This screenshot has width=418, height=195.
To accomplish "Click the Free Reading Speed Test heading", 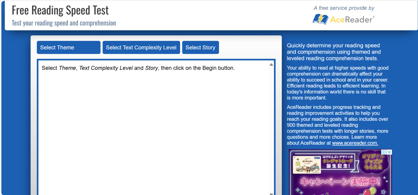I will [x=60, y=10].
